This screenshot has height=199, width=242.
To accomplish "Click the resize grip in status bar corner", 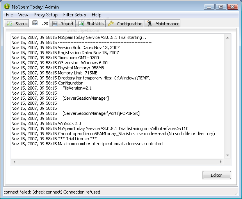I will point(237,194).
